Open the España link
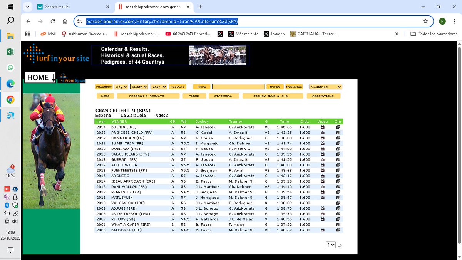 [x=103, y=115]
